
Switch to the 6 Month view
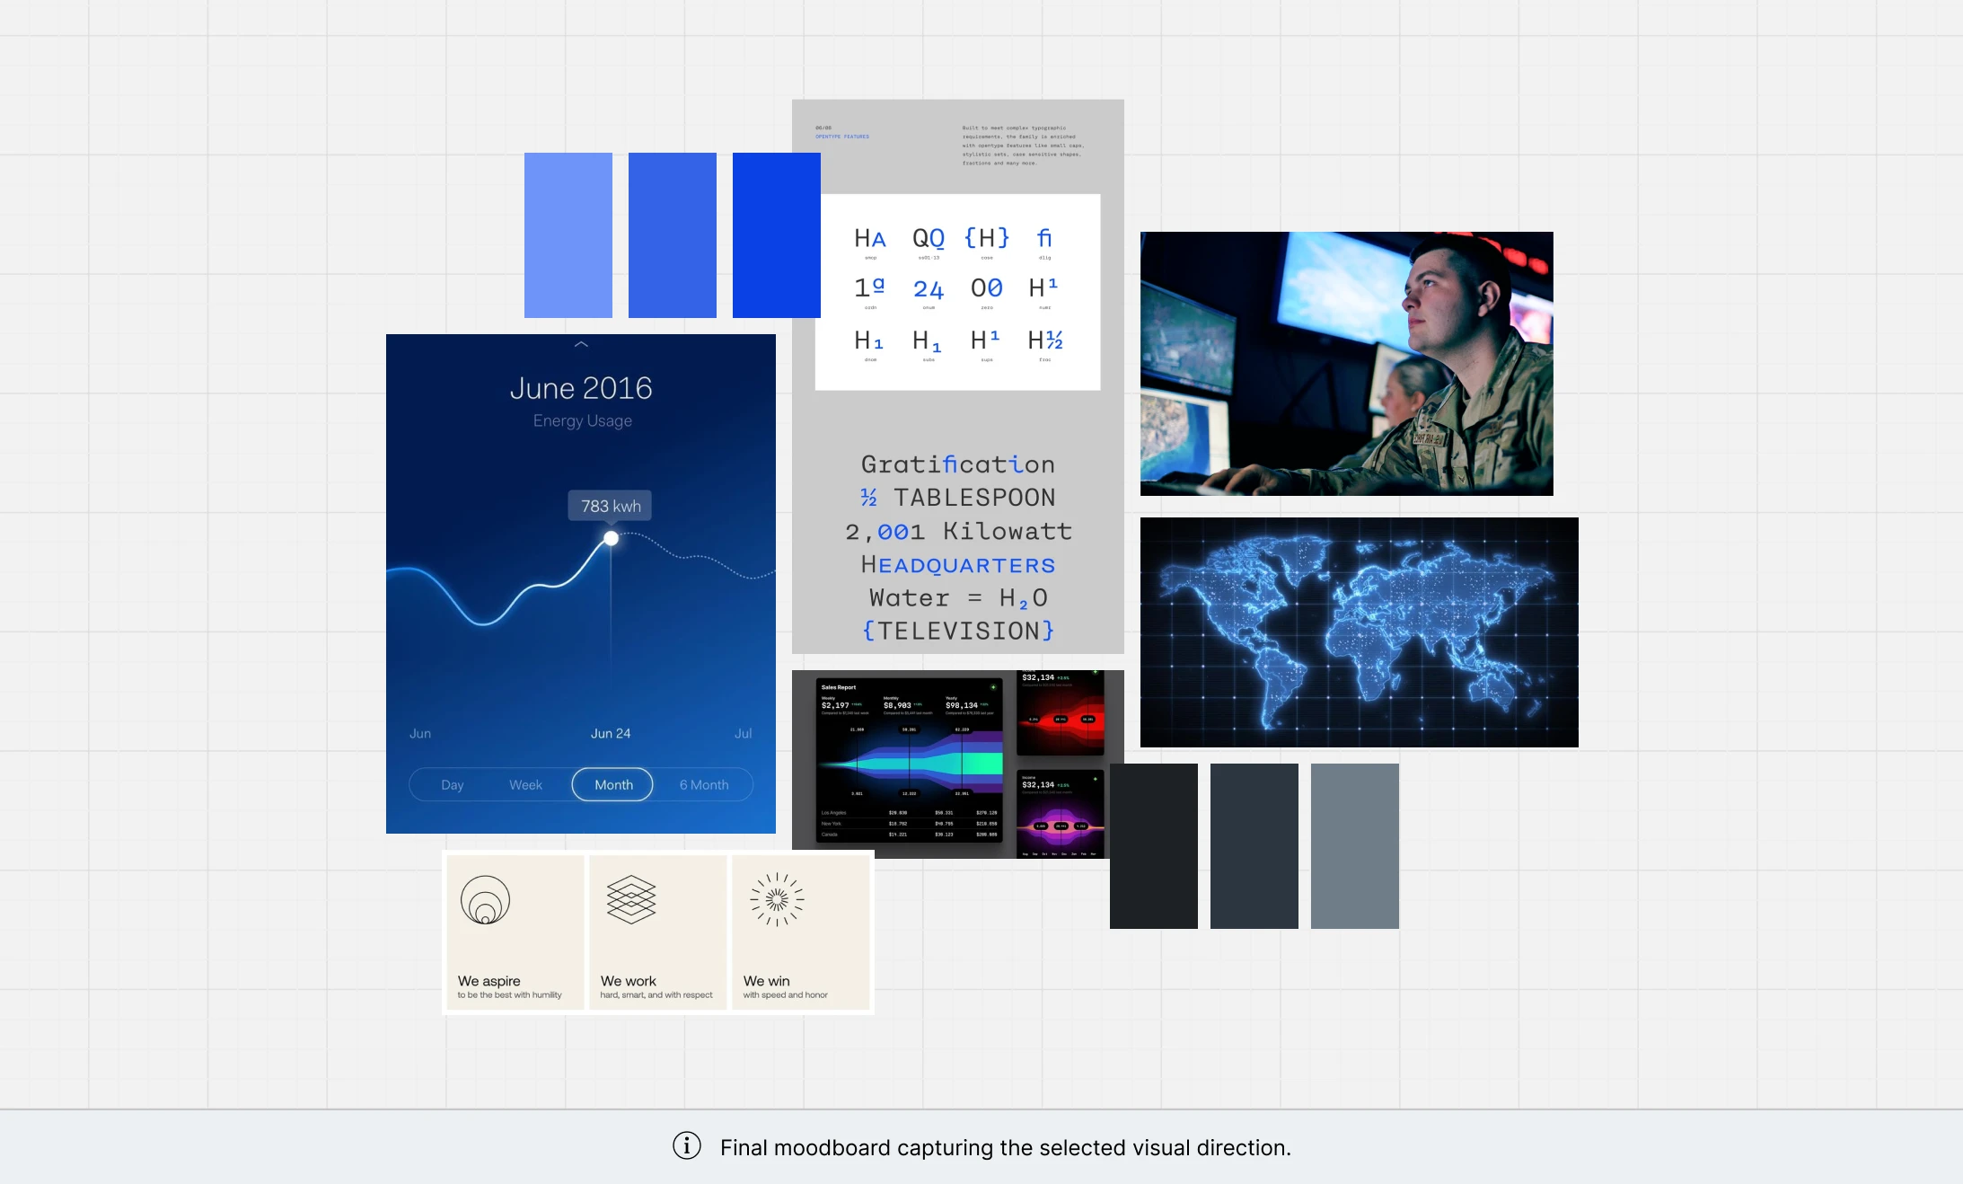click(703, 784)
